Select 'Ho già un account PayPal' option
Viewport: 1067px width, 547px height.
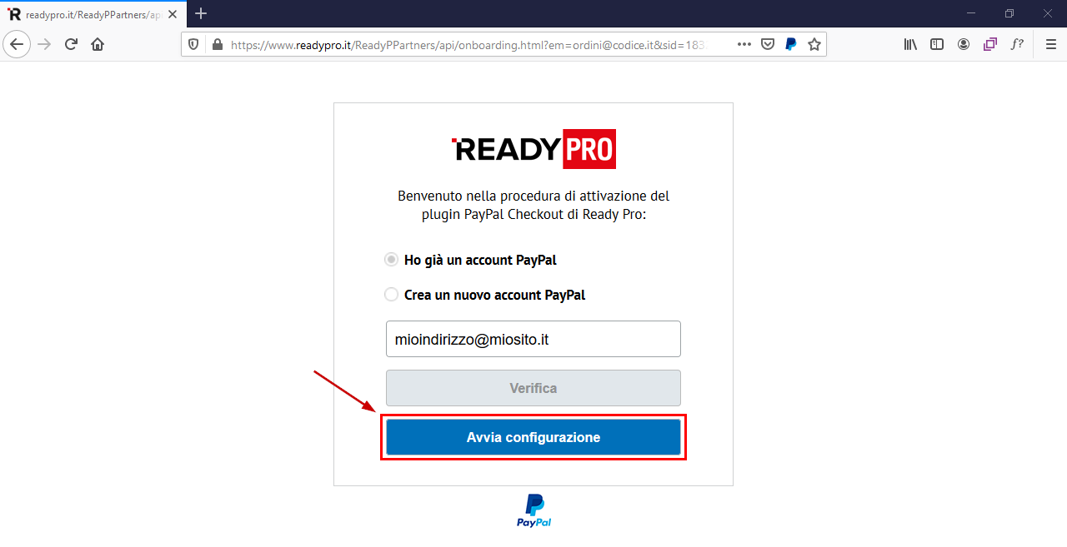coord(391,260)
